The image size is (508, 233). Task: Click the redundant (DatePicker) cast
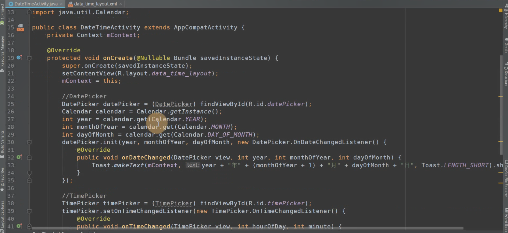(174, 104)
